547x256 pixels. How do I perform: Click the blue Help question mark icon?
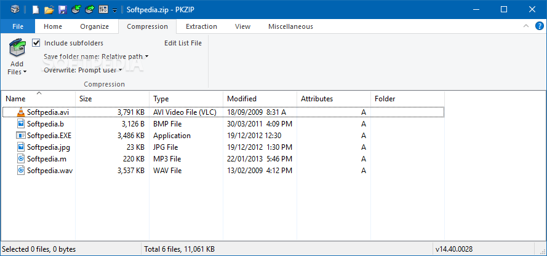[x=540, y=26]
